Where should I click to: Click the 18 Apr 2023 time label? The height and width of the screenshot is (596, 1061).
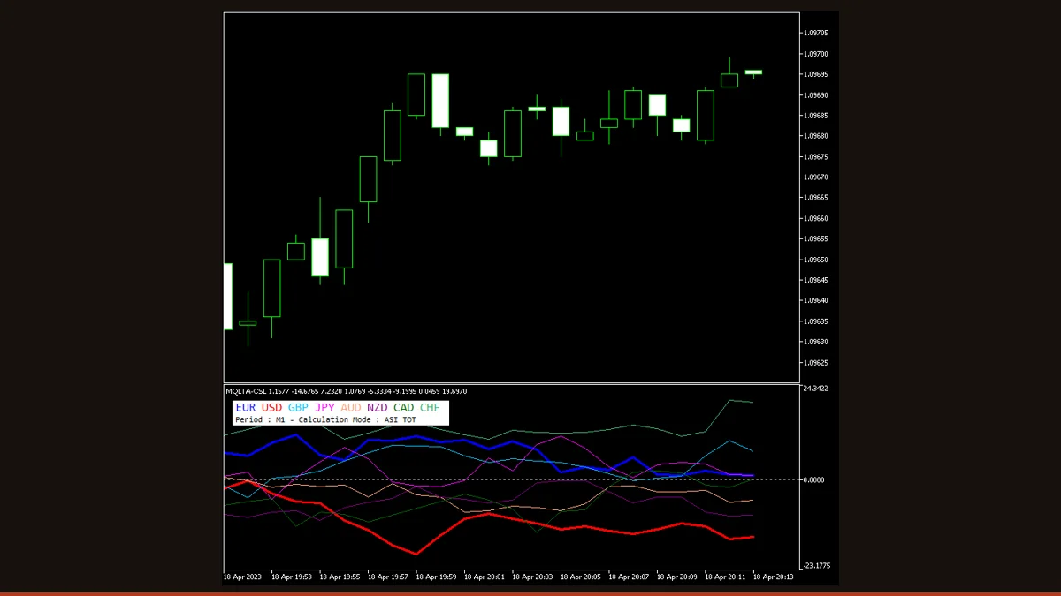tap(243, 577)
